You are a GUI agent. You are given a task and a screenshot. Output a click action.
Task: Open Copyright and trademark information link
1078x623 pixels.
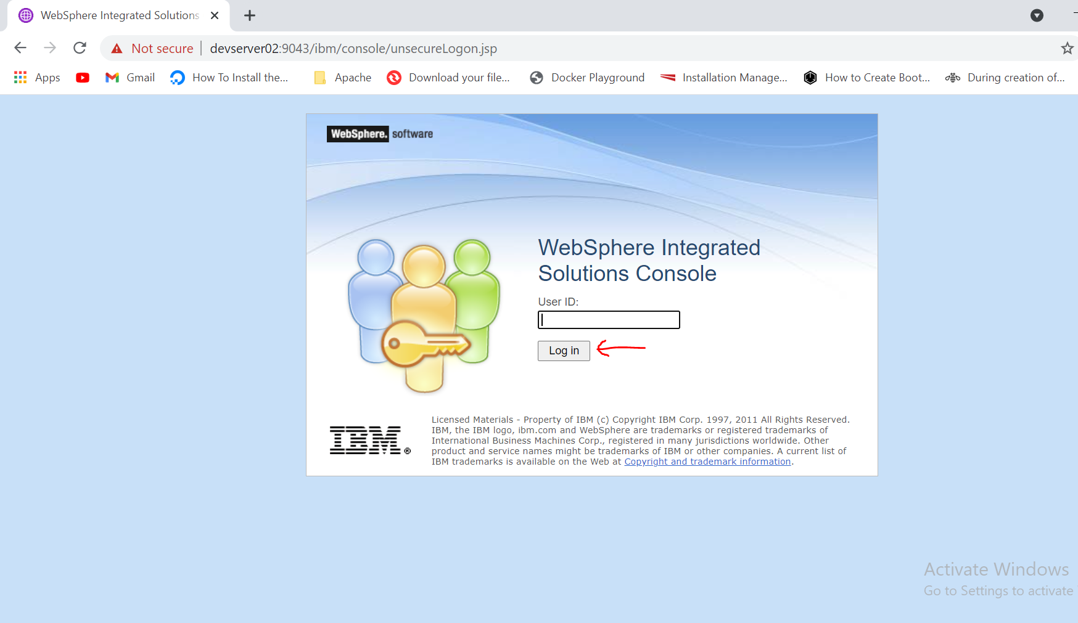point(707,462)
